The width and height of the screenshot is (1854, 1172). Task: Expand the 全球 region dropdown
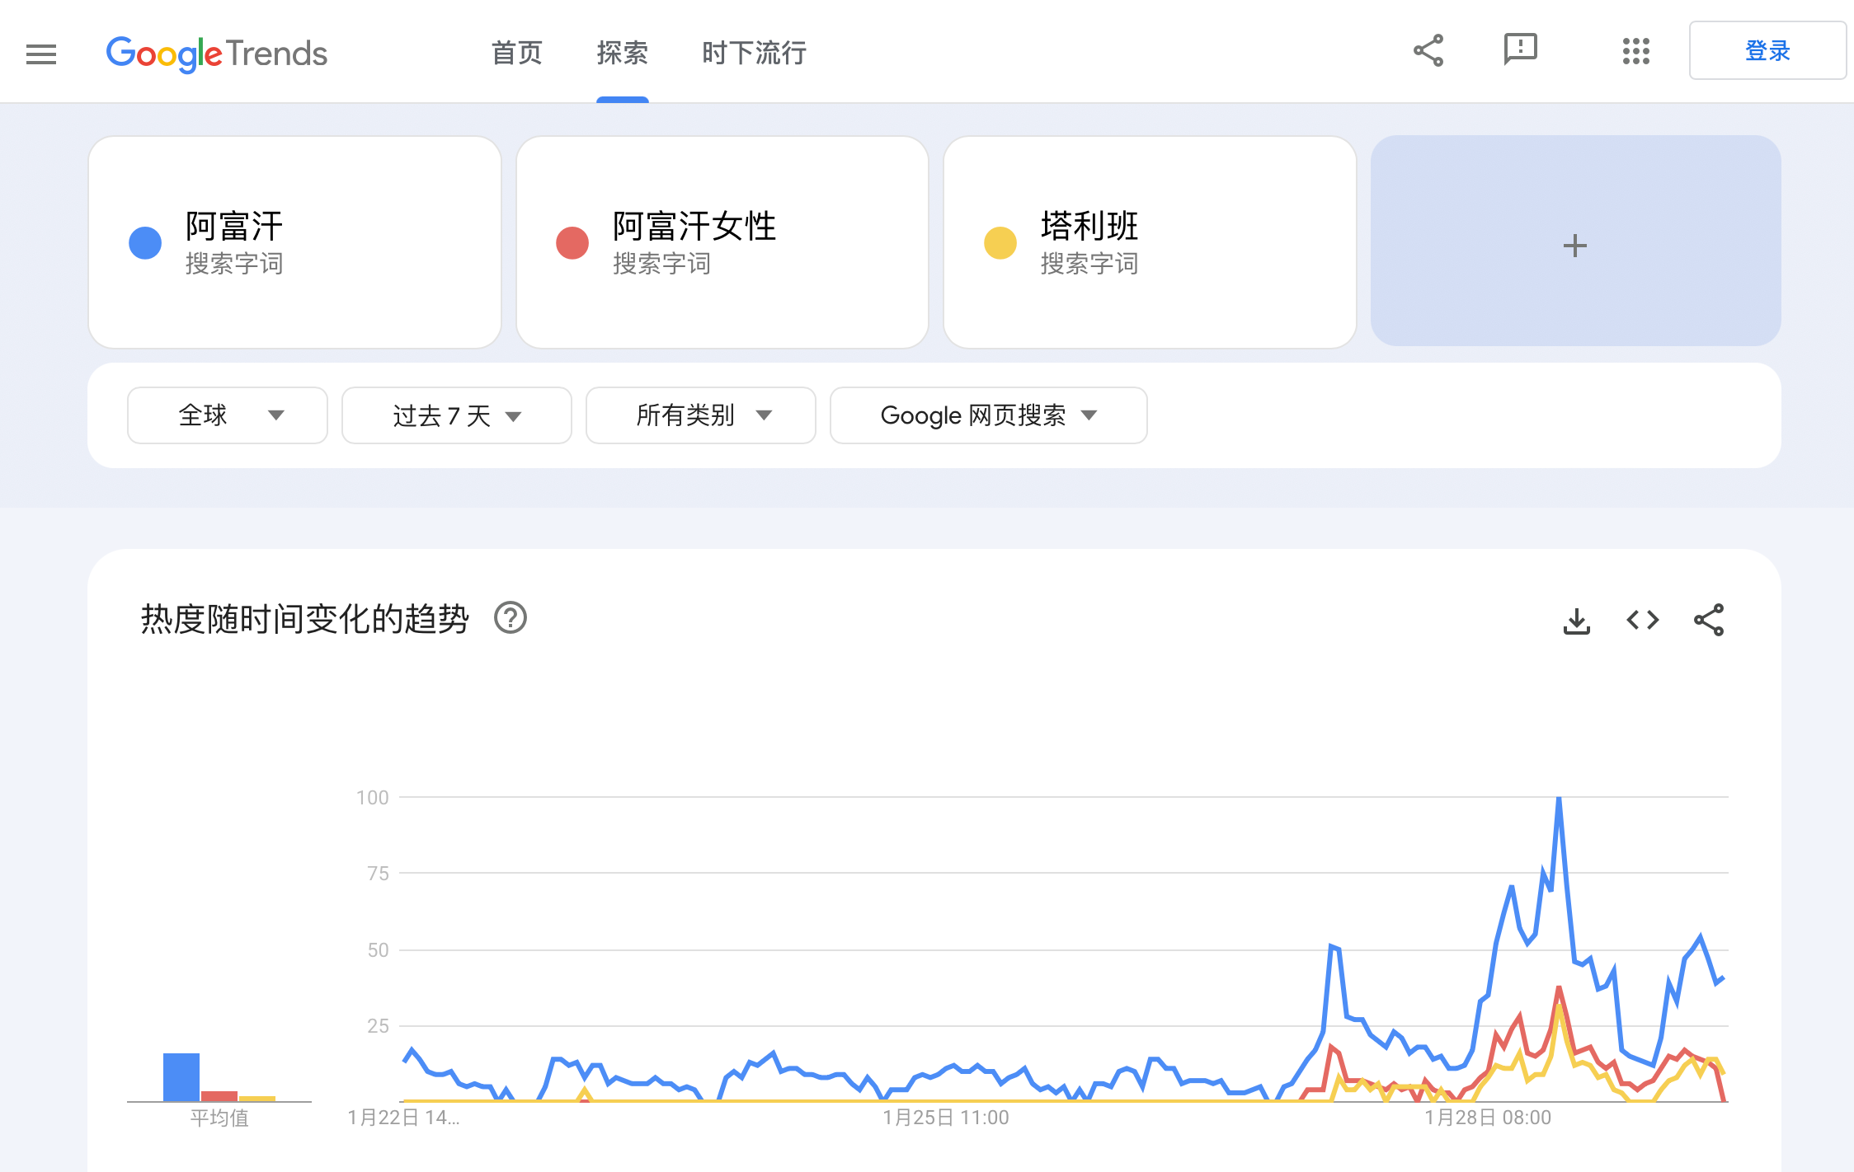(228, 415)
